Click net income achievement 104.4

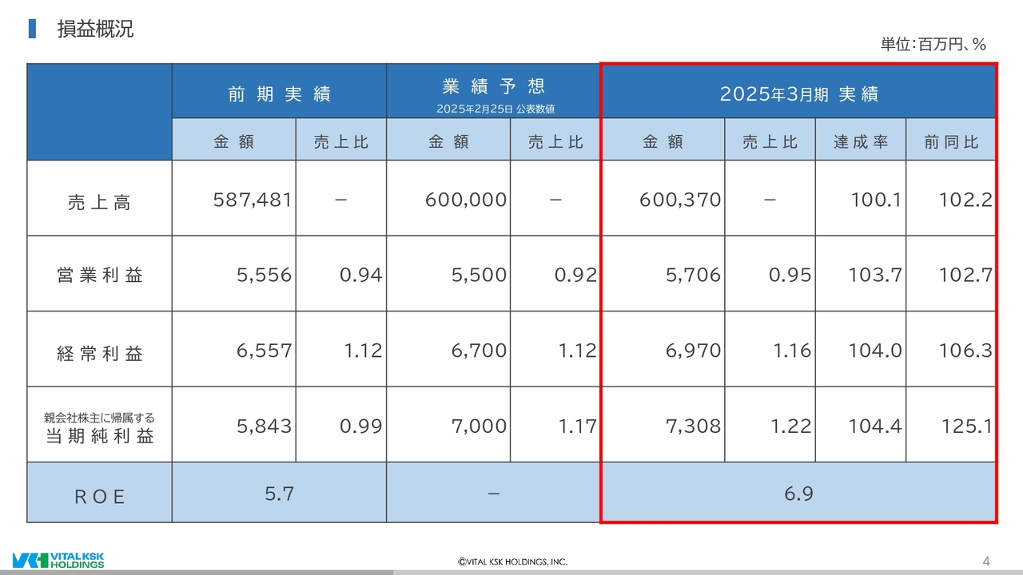pyautogui.click(x=875, y=426)
